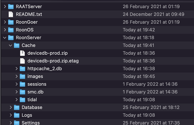Viewport: 194px width, 125px height.
Task: Select the images folder row
Action: 98,77
